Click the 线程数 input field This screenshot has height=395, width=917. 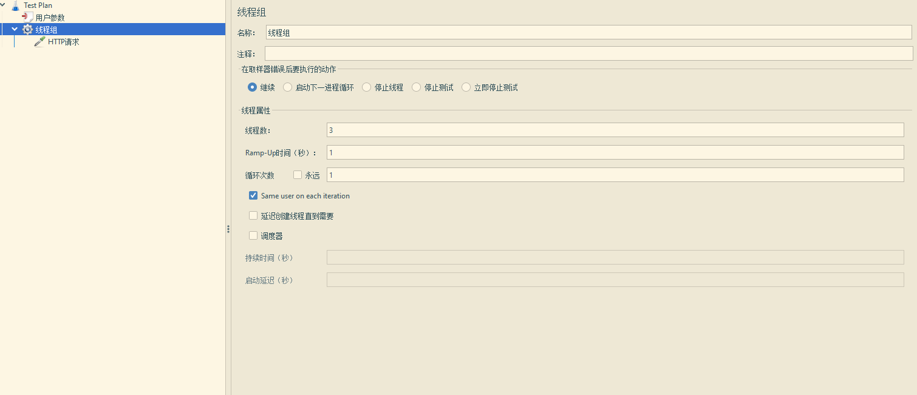click(x=615, y=130)
